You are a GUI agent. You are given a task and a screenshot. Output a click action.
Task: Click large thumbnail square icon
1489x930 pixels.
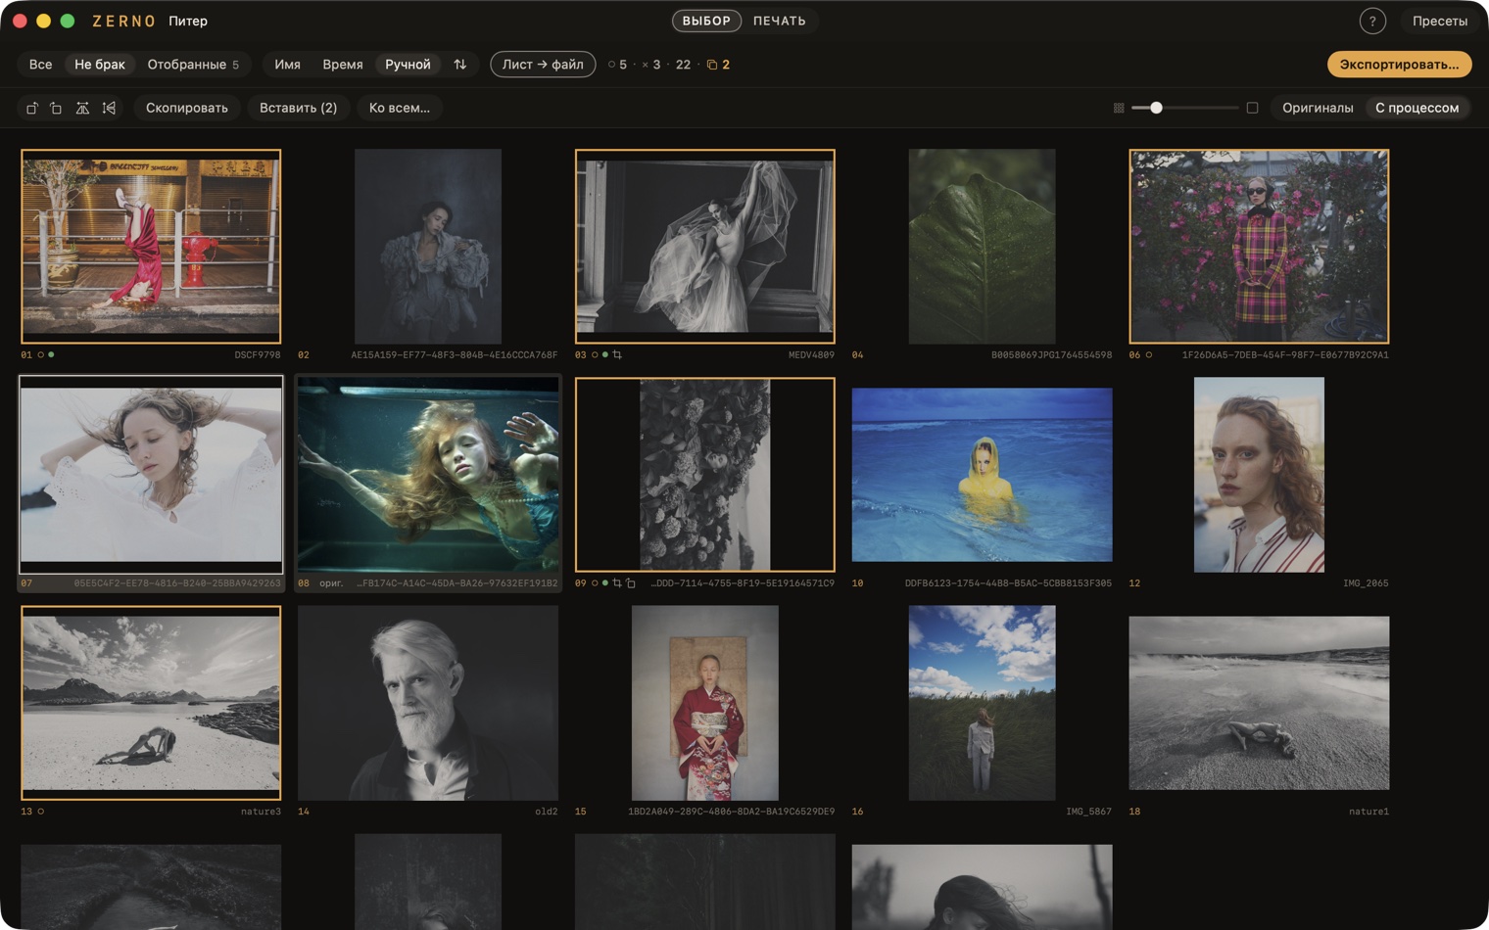coord(1252,108)
